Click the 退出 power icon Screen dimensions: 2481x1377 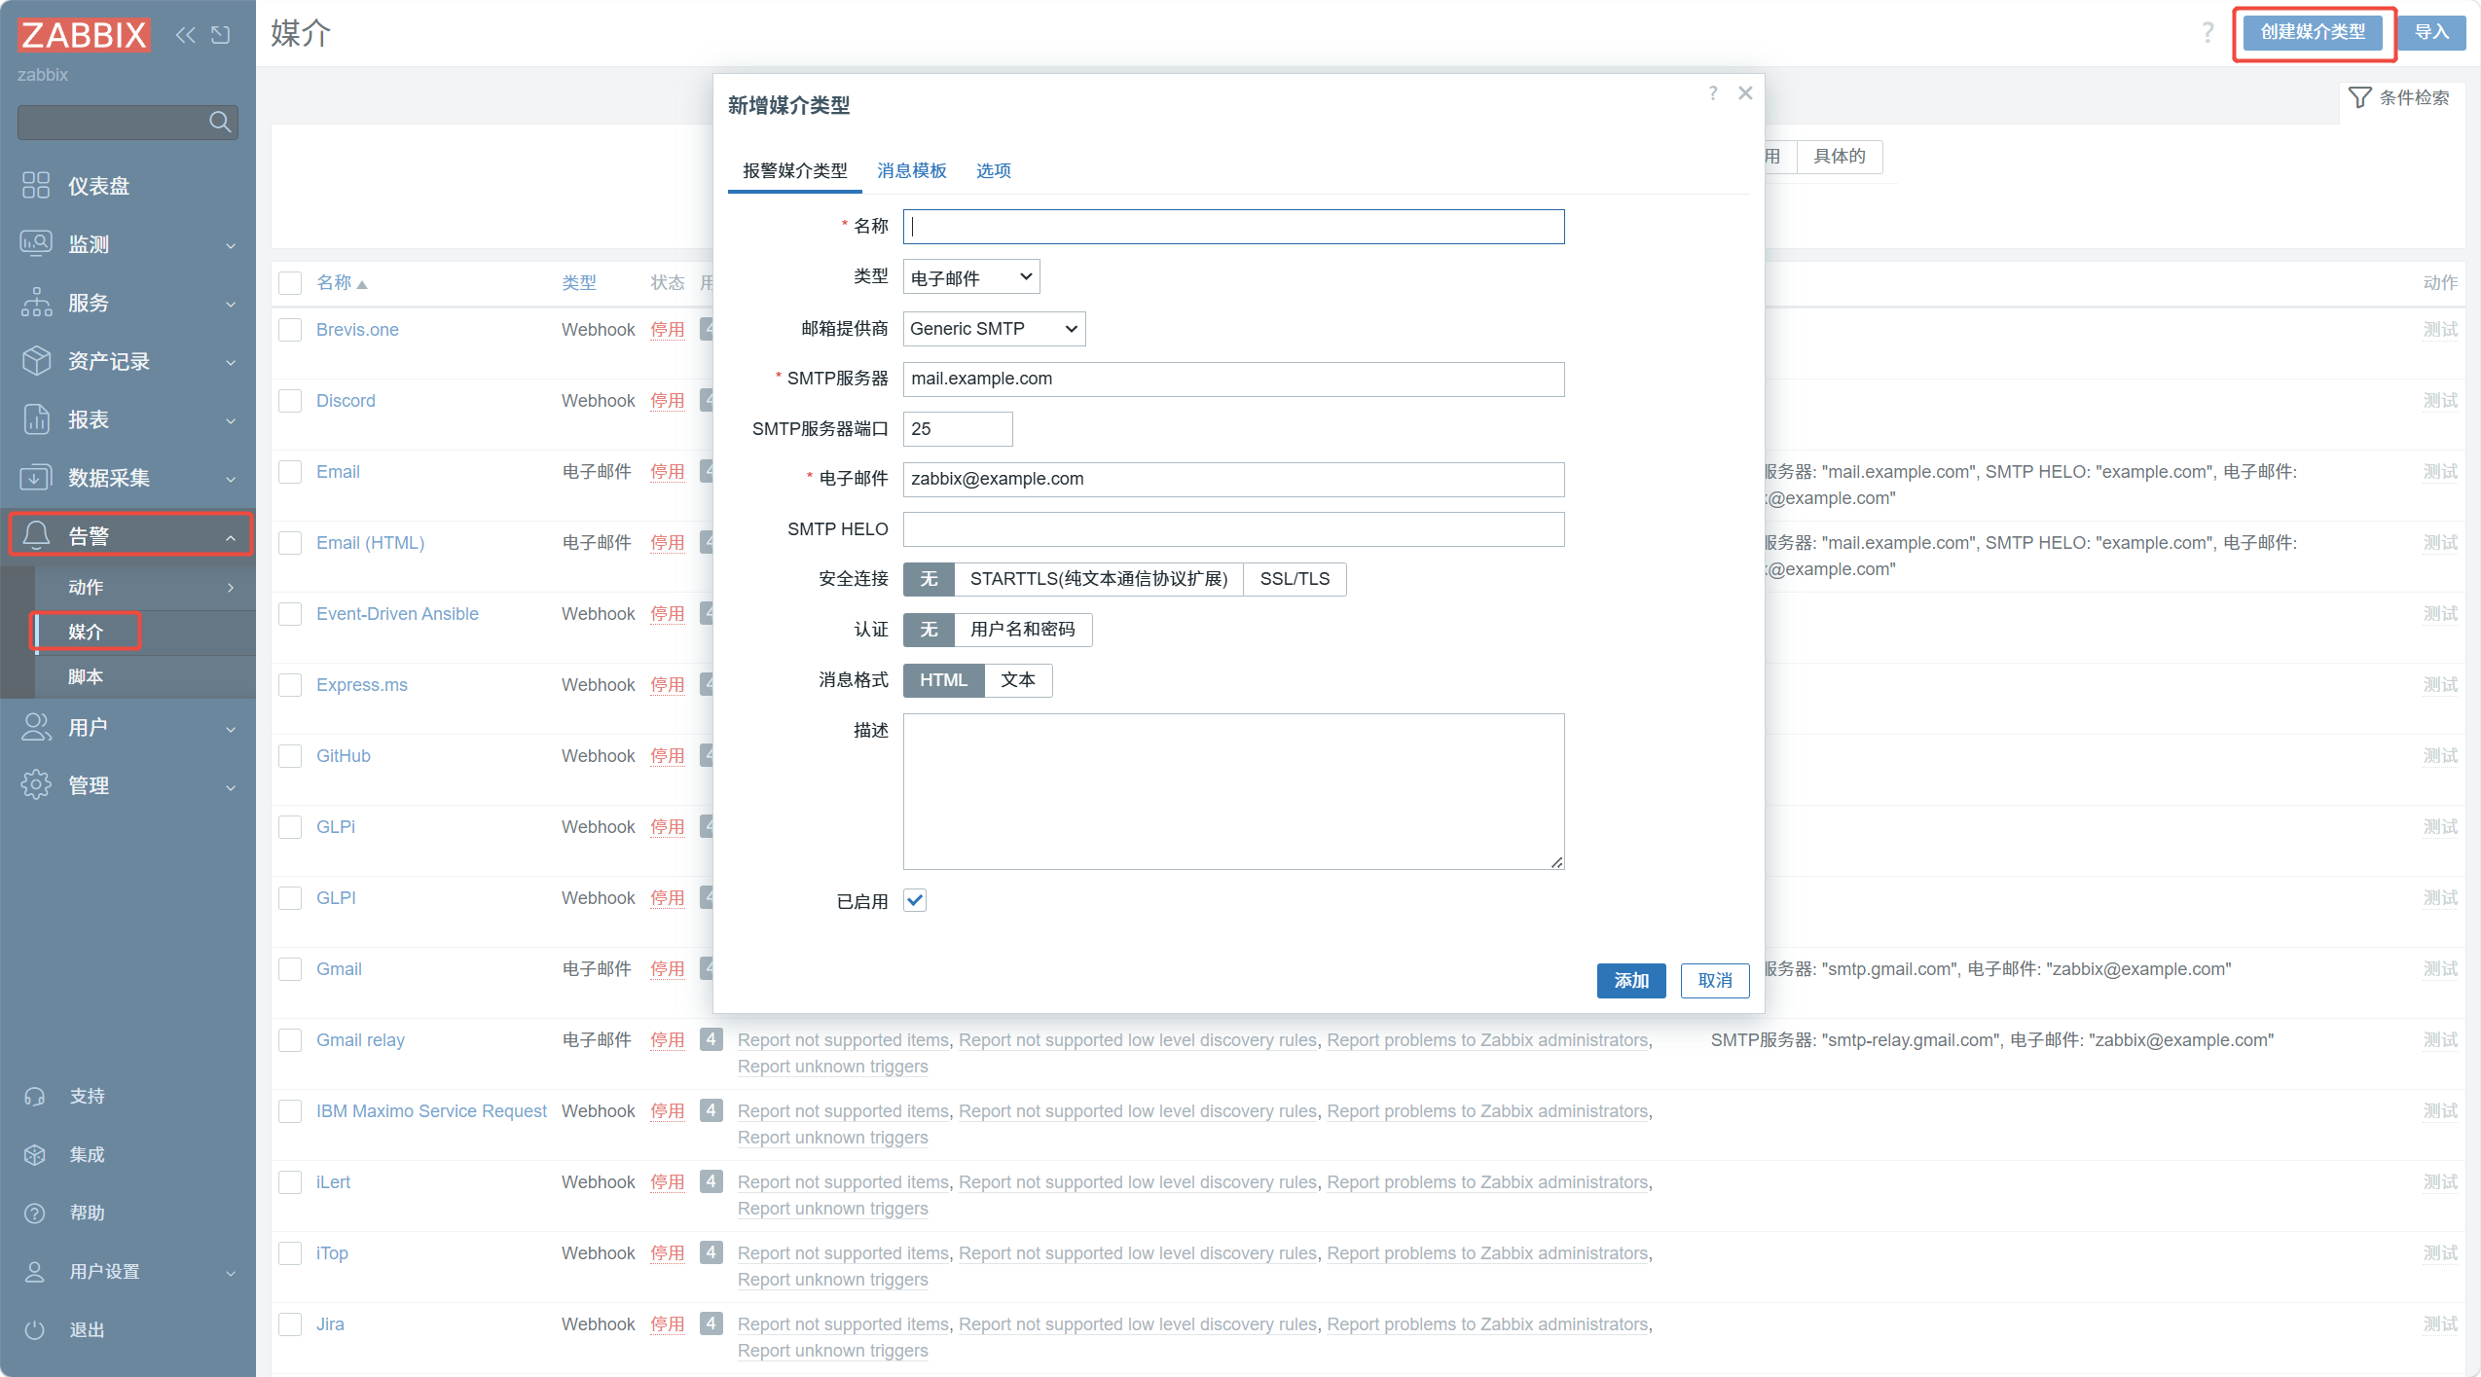(35, 1330)
